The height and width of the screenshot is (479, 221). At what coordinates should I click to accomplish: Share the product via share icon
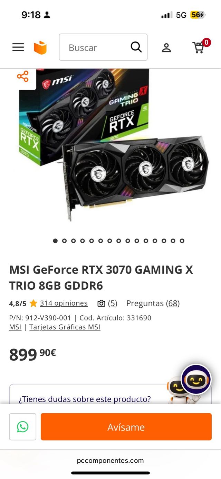23,76
